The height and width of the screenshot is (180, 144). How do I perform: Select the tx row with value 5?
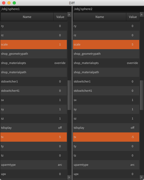click(34, 137)
